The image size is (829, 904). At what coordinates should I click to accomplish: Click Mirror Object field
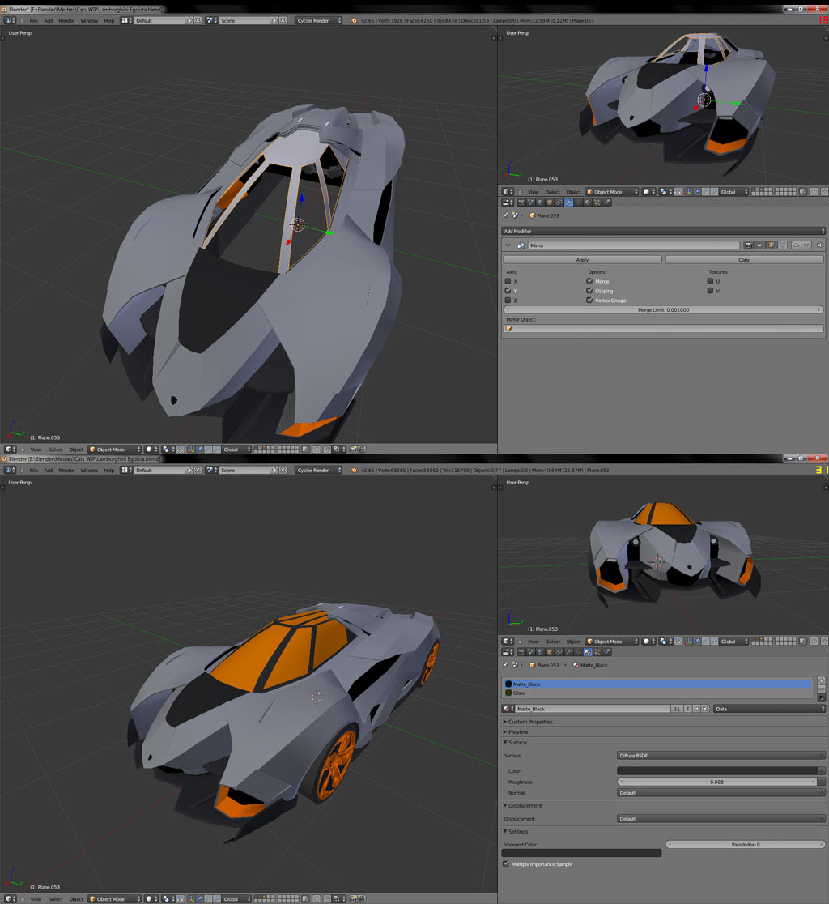(x=663, y=329)
